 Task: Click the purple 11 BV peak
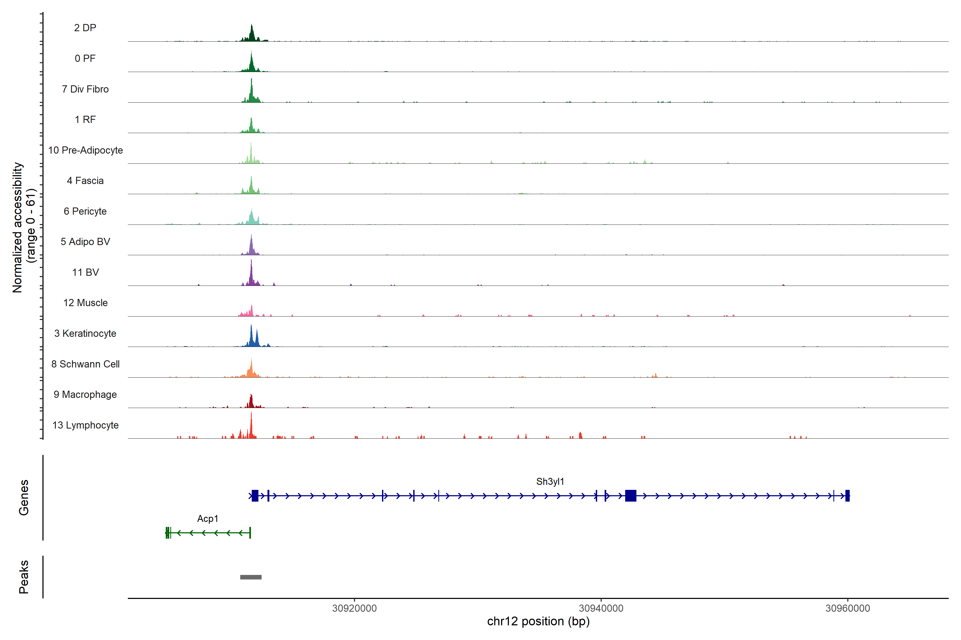251,275
